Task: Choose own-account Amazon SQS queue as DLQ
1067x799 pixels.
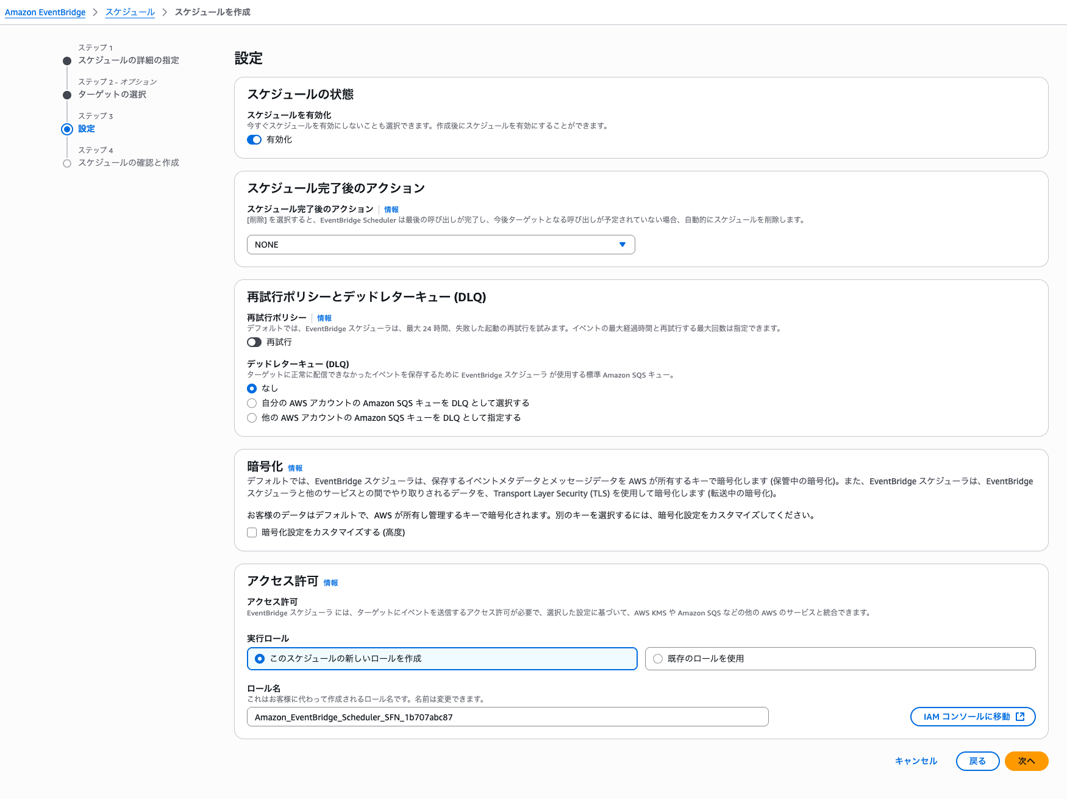Action: click(252, 403)
